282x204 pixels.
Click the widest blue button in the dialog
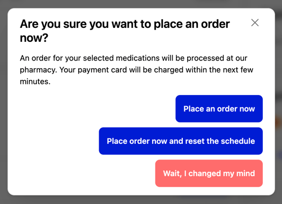[181, 141]
